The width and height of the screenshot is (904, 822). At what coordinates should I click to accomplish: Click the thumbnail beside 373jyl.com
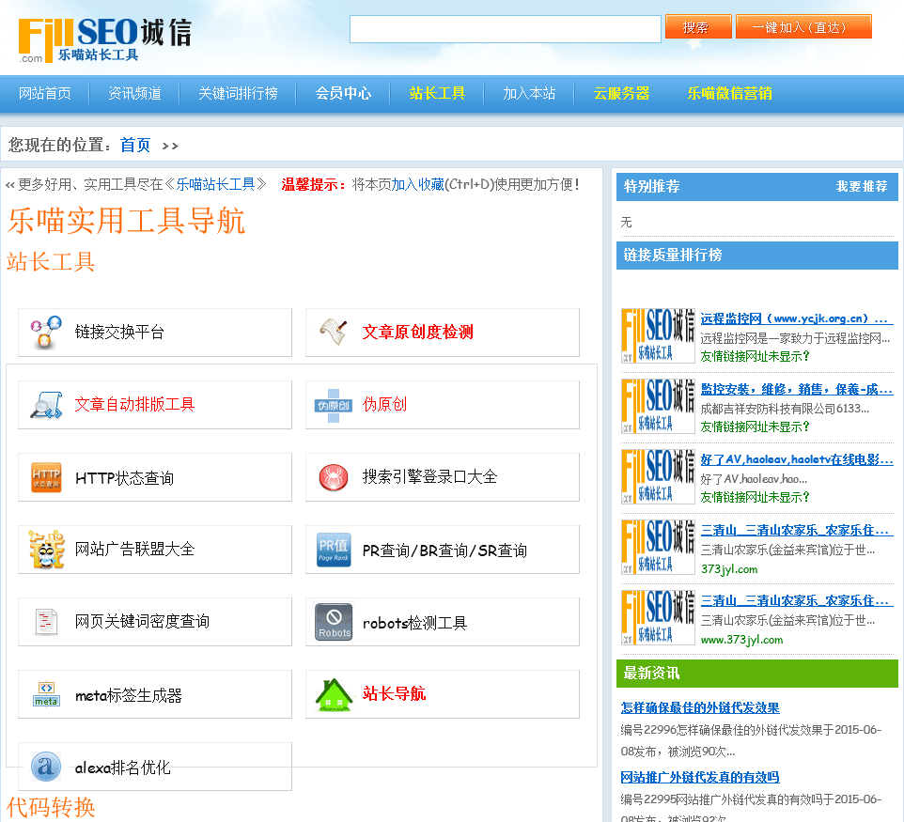coord(658,547)
